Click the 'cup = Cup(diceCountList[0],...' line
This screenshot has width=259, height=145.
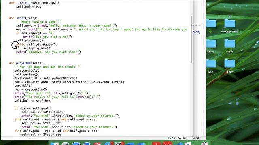point(69,82)
